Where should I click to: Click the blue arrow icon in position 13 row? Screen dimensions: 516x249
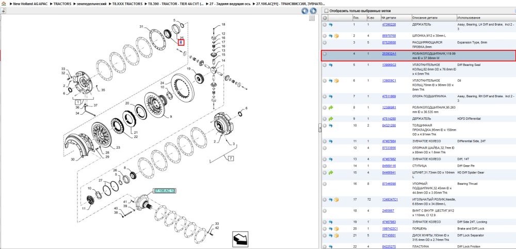pyautogui.click(x=331, y=159)
